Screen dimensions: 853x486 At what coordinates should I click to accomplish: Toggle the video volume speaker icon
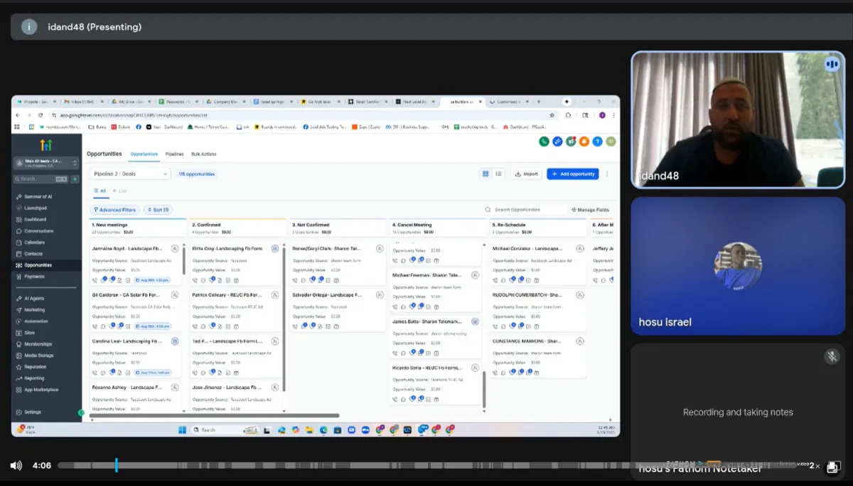click(x=16, y=465)
